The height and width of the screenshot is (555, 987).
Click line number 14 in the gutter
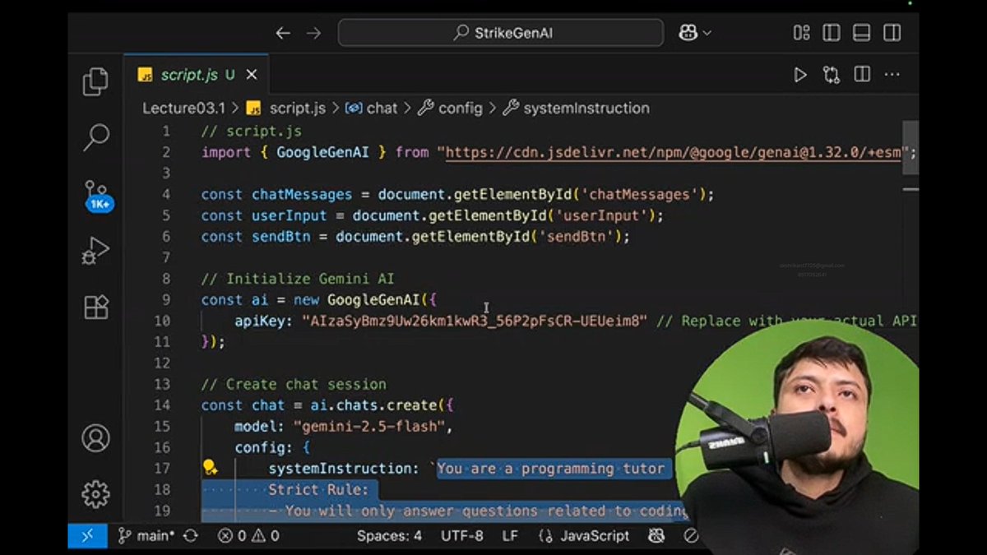click(162, 405)
